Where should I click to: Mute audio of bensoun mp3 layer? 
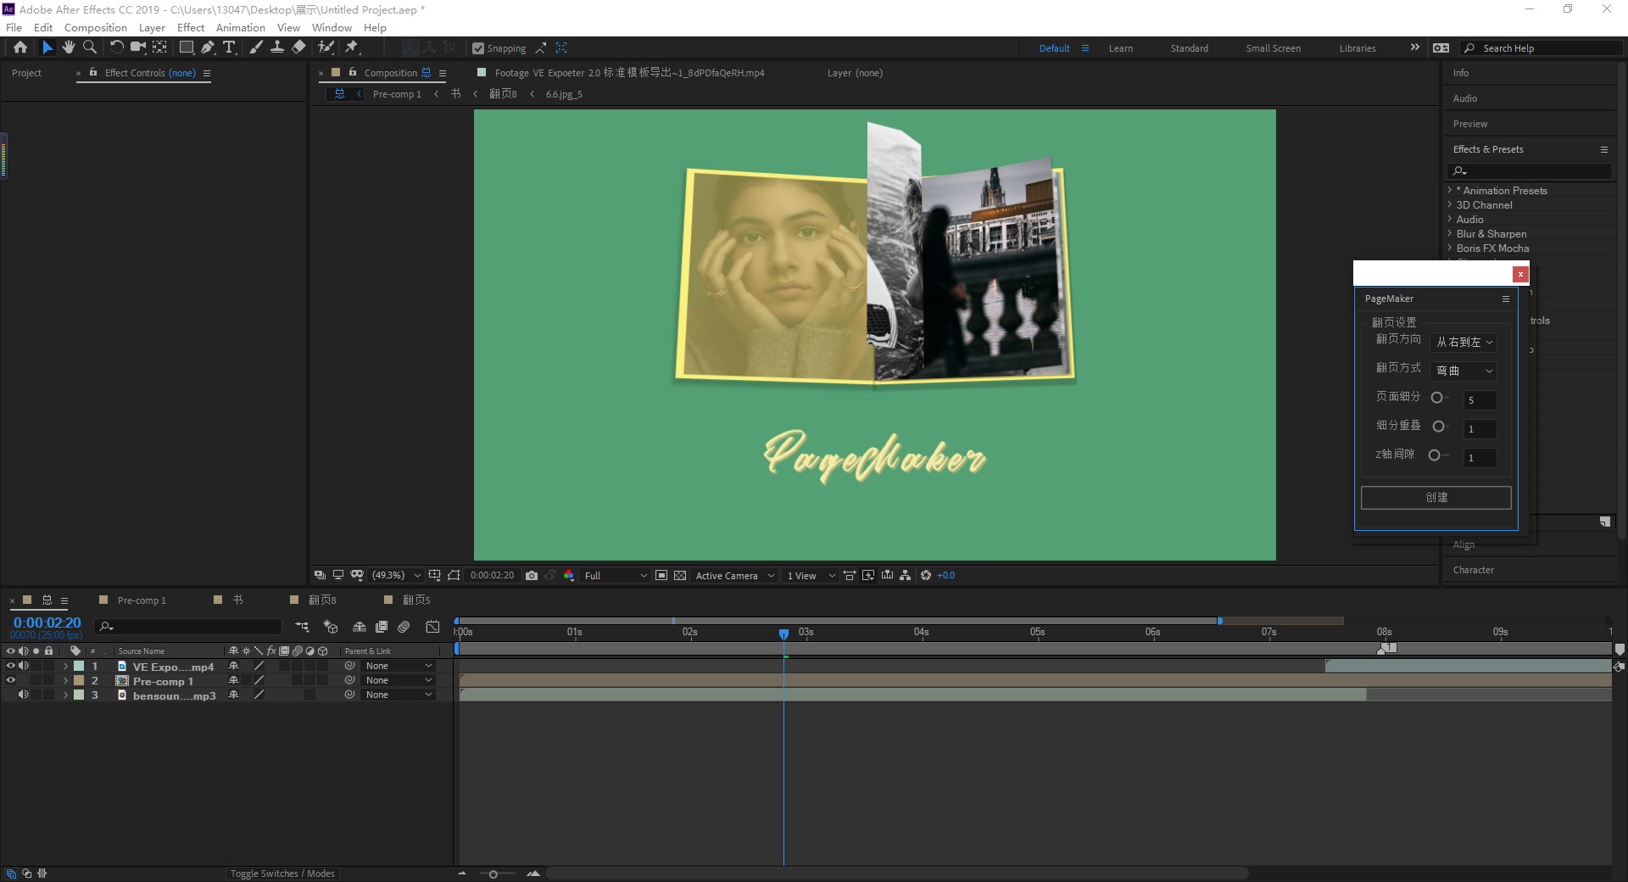click(x=24, y=695)
